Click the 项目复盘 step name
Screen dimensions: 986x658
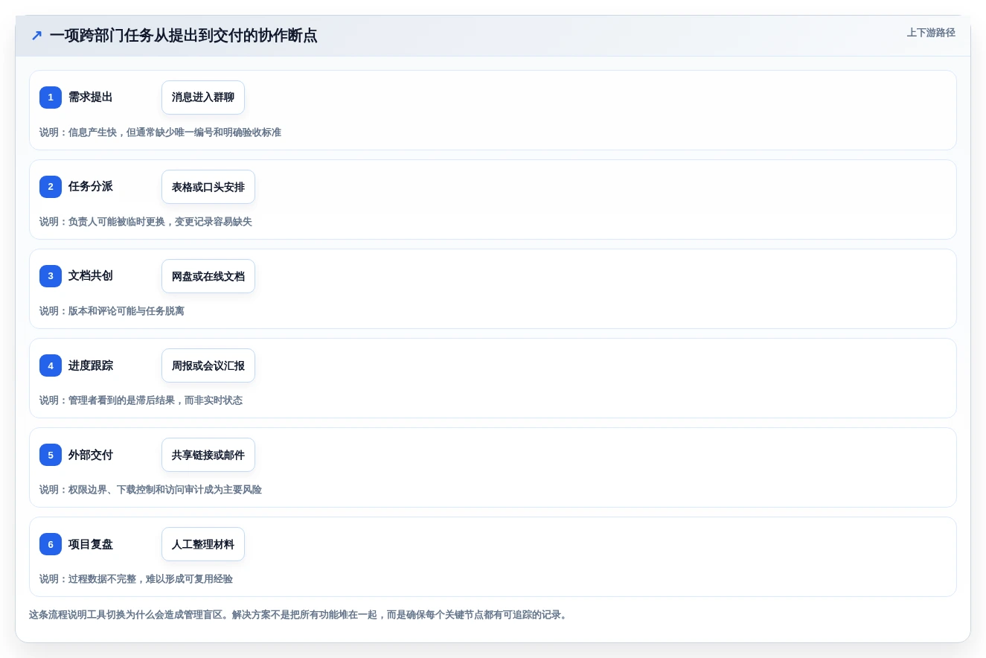[x=91, y=544]
